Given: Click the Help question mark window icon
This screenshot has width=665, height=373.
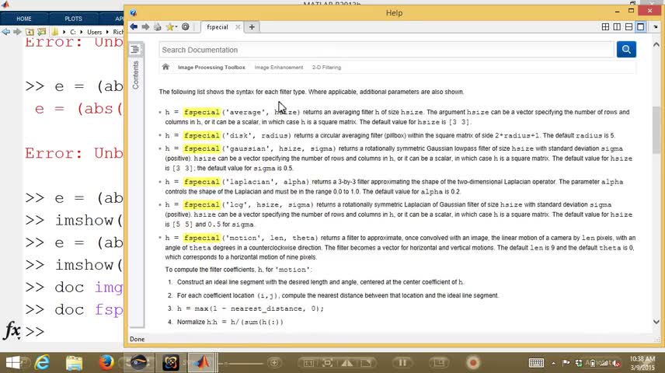Looking at the screenshot, I should click(133, 12).
